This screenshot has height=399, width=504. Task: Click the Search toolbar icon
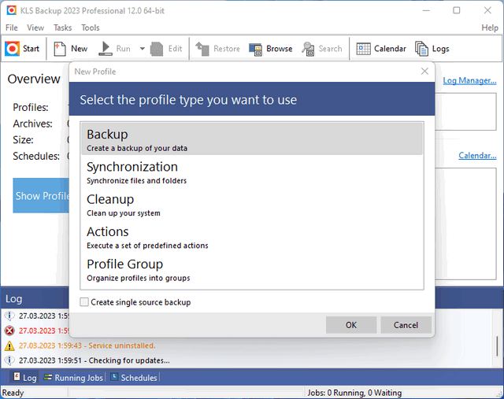(x=309, y=49)
